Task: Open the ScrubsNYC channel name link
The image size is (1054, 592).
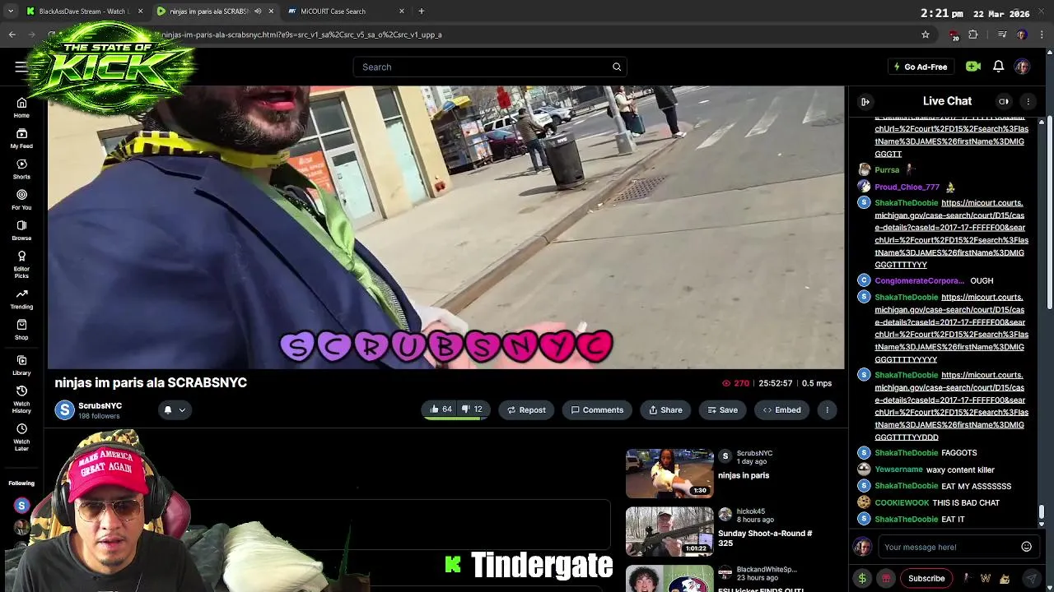Action: coord(100,405)
